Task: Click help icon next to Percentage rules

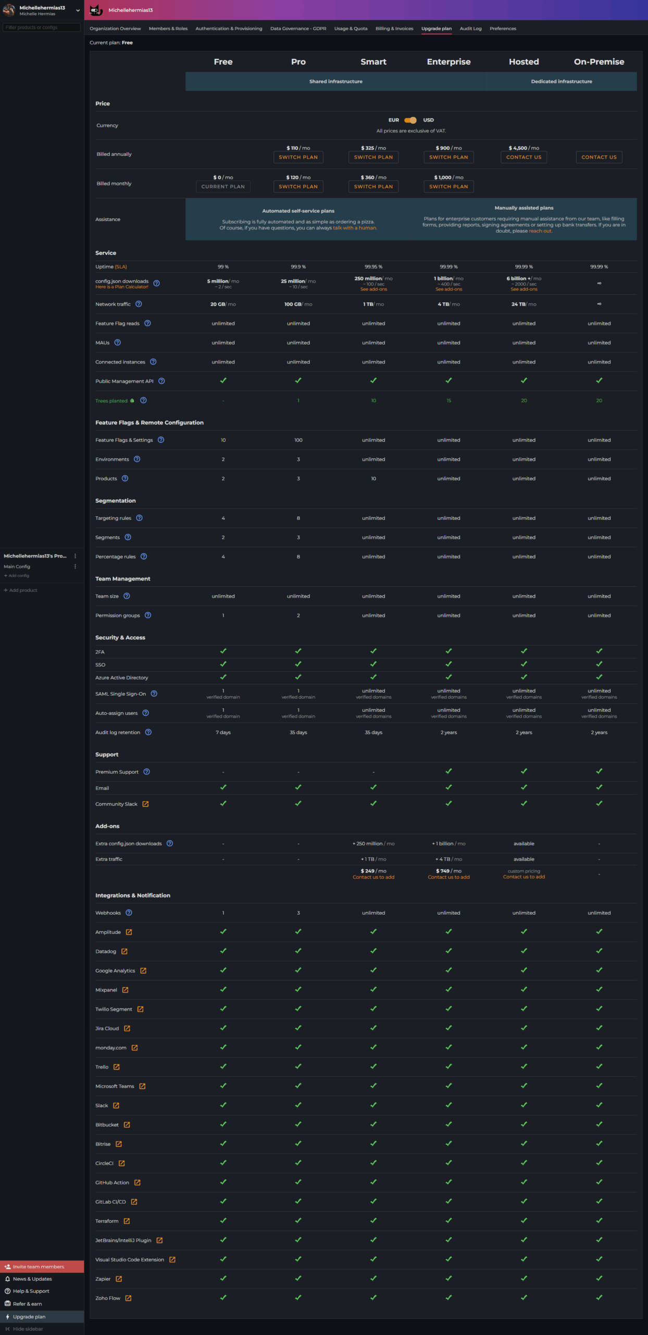Action: pyautogui.click(x=144, y=556)
